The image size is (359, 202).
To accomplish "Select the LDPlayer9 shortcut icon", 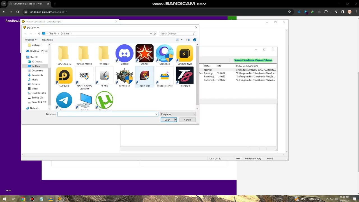I will tap(64, 77).
